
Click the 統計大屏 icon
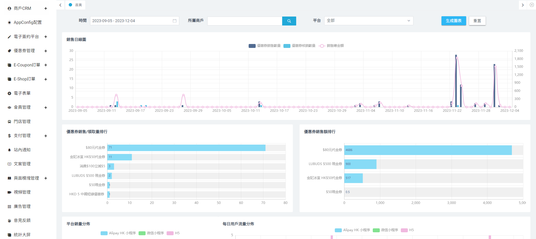point(9,235)
